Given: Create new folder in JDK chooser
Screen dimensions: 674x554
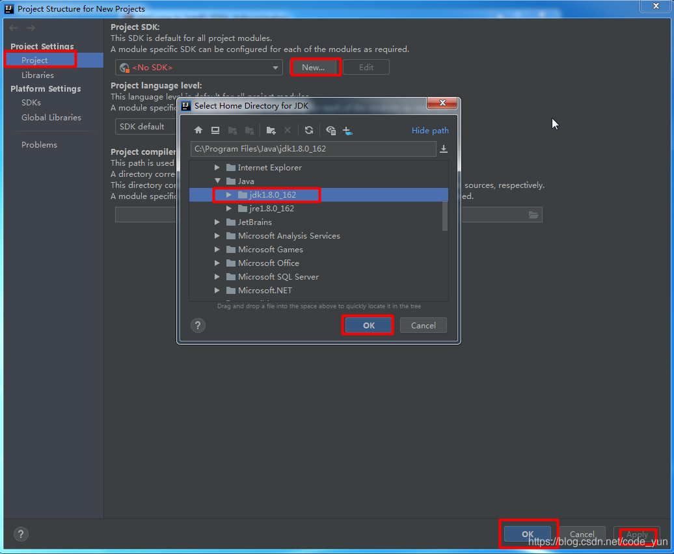Looking at the screenshot, I should [x=271, y=130].
